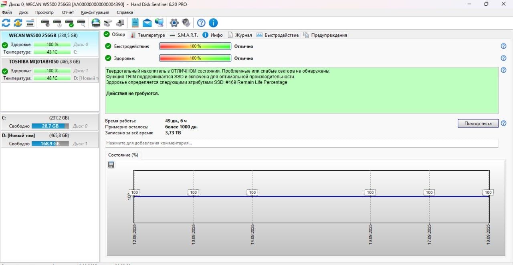This screenshot has width=513, height=265.
Task: Open the Отчёт menu
Action: coord(68,12)
